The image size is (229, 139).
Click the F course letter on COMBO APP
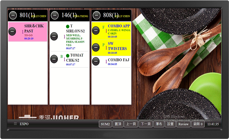(x=104, y=27)
